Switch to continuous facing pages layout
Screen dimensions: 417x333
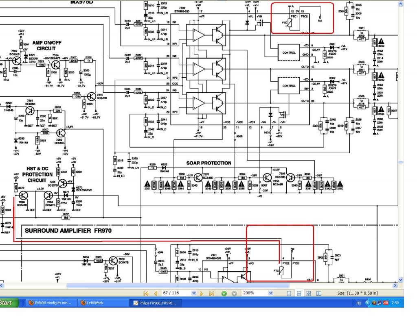(x=309, y=294)
